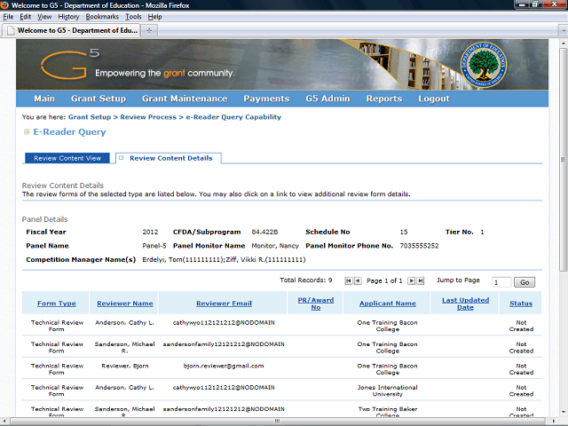Sort by Reviewer Name column

(x=125, y=304)
